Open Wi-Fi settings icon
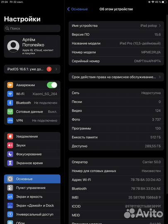The width and height of the screenshot is (168, 224). click(10, 94)
